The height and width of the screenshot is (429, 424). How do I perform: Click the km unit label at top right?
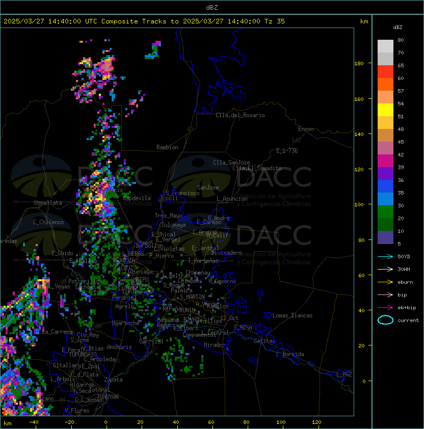(364, 21)
